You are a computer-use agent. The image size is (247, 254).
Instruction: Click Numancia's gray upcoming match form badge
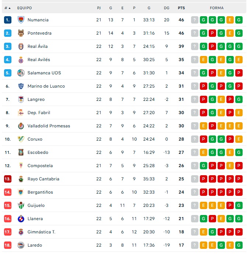pyautogui.click(x=195, y=20)
